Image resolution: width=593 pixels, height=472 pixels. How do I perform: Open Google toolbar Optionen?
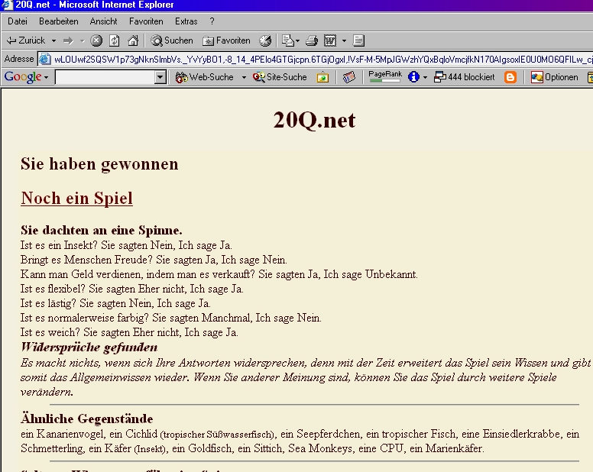coord(555,77)
